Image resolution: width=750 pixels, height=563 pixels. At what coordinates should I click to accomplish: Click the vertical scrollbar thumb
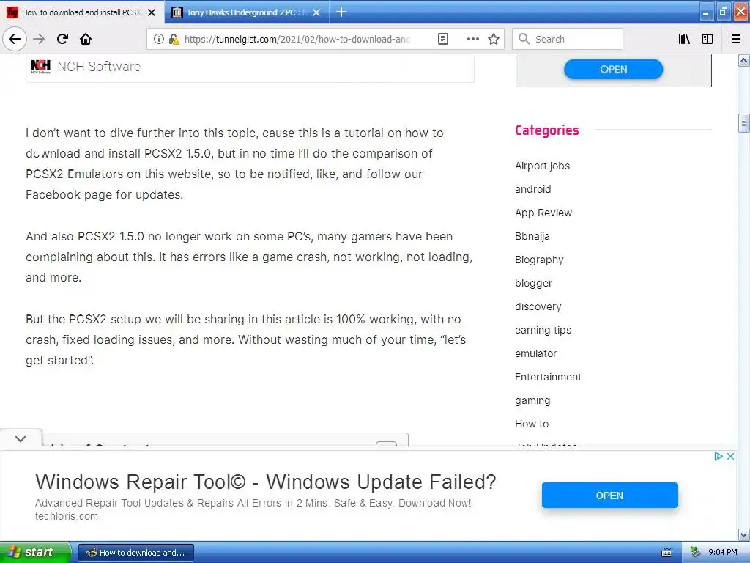pyautogui.click(x=743, y=123)
